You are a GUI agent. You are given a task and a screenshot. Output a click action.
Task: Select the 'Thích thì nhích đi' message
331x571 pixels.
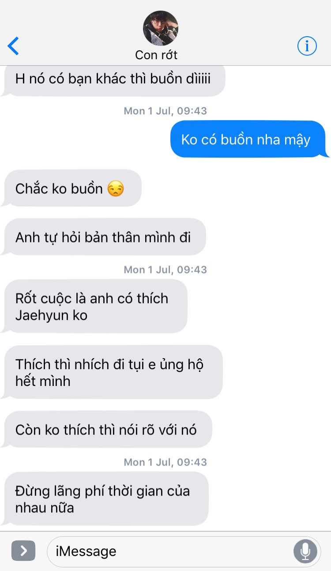click(x=113, y=372)
